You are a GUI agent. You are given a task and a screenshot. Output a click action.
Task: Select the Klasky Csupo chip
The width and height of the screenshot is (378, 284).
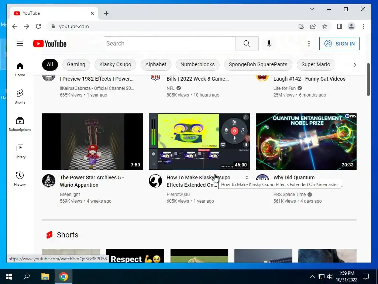click(x=115, y=64)
